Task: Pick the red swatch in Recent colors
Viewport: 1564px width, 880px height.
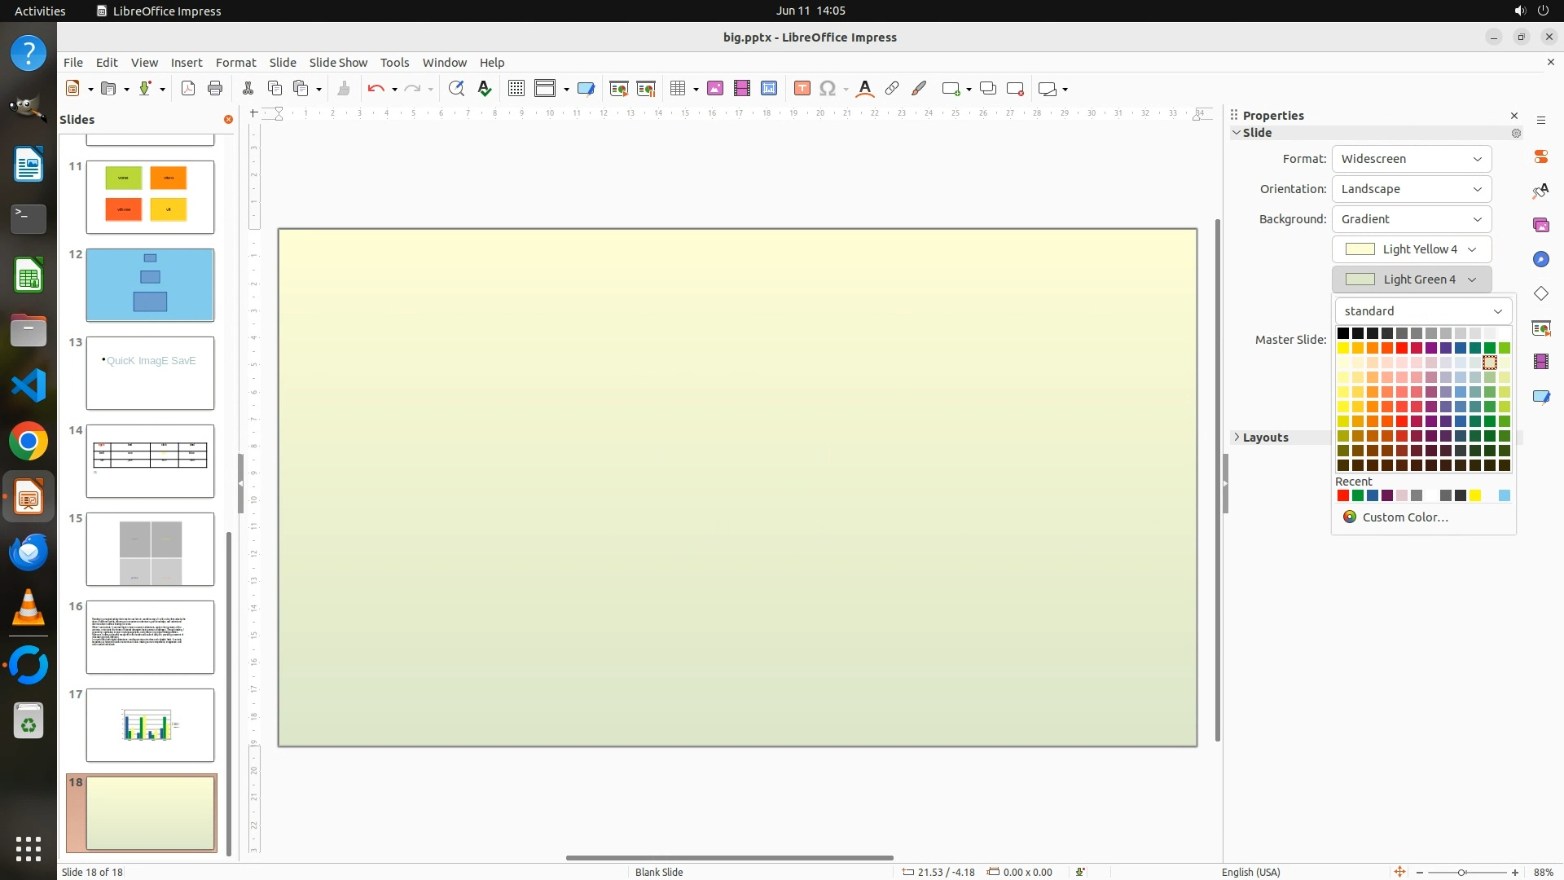Action: tap(1343, 495)
